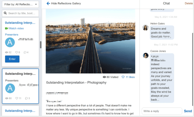Toggle like on heart with 11 in selected card
The height and width of the screenshot is (117, 194).
[17, 98]
